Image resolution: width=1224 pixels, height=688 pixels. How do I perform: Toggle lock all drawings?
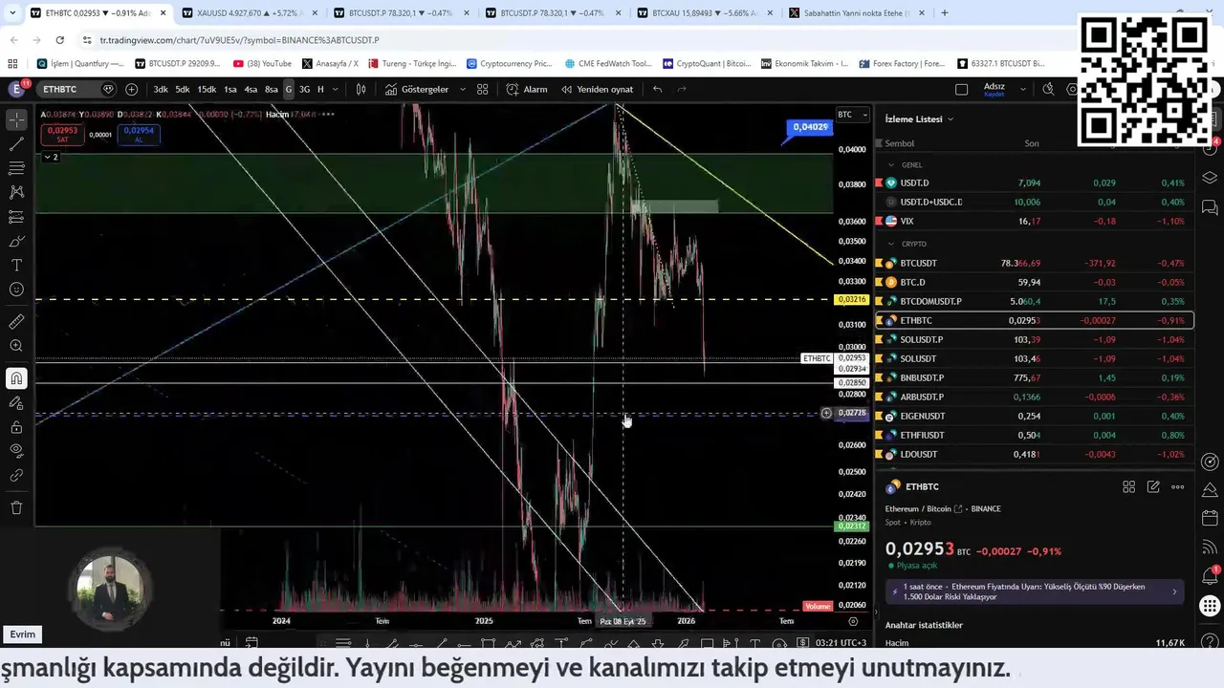[x=16, y=426]
